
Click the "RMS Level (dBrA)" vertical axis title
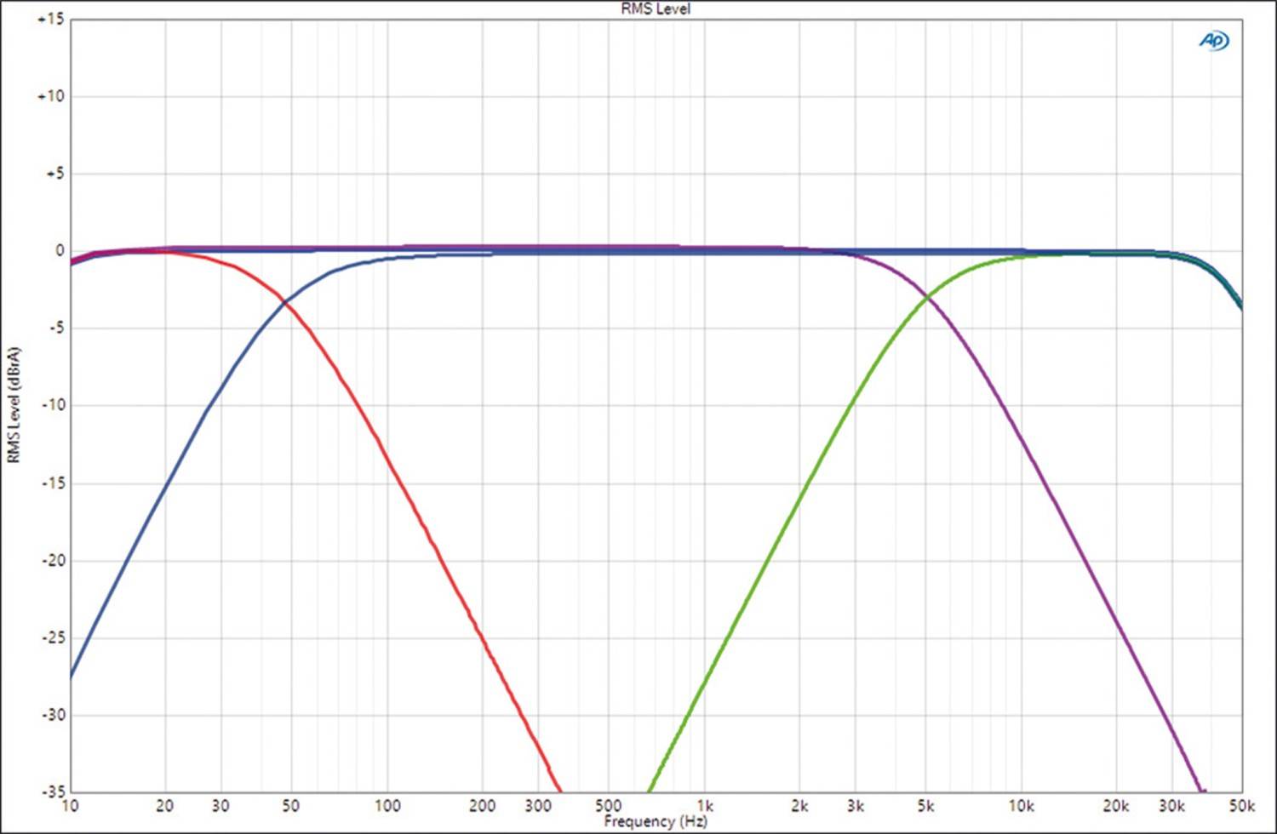[x=14, y=405]
